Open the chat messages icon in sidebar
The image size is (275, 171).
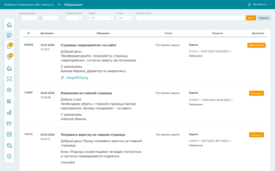click(x=9, y=35)
